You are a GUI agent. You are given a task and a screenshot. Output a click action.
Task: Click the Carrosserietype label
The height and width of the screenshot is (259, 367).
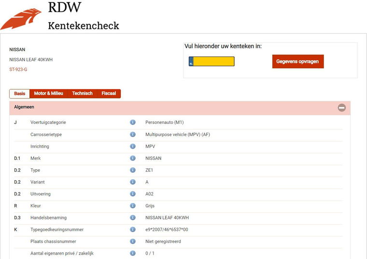pyautogui.click(x=46, y=135)
